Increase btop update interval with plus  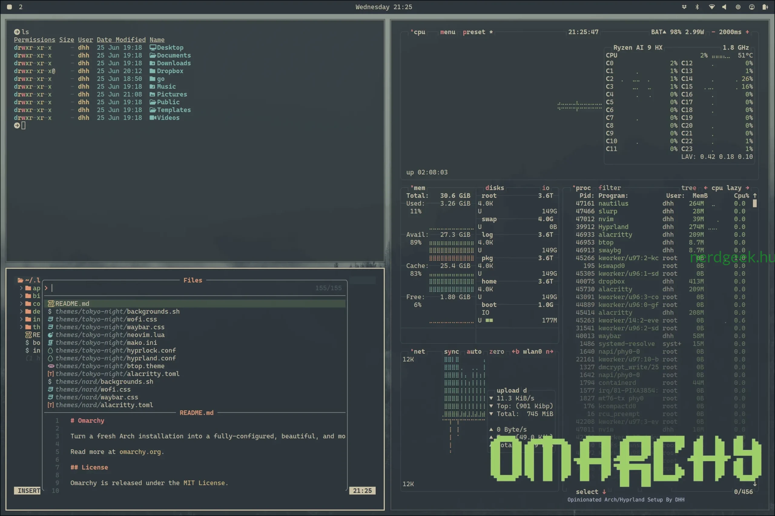747,32
